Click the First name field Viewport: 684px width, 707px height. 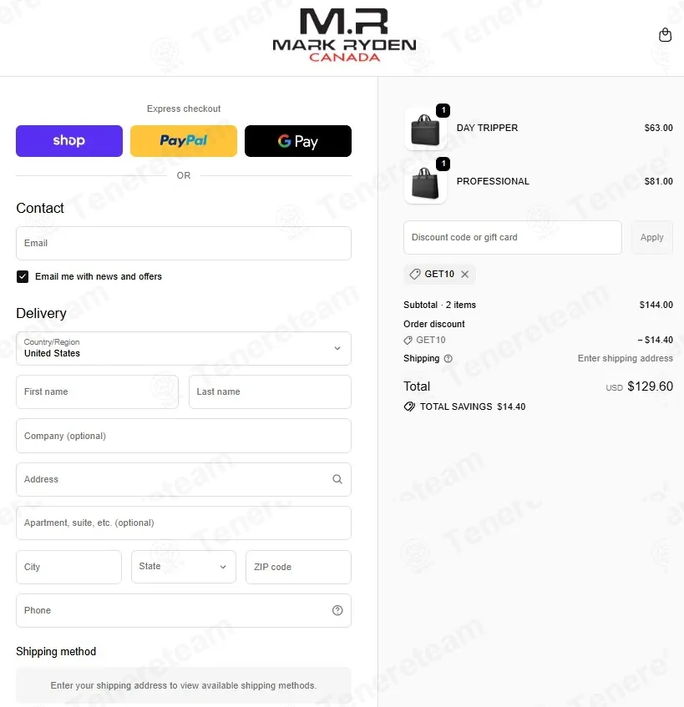click(x=98, y=391)
